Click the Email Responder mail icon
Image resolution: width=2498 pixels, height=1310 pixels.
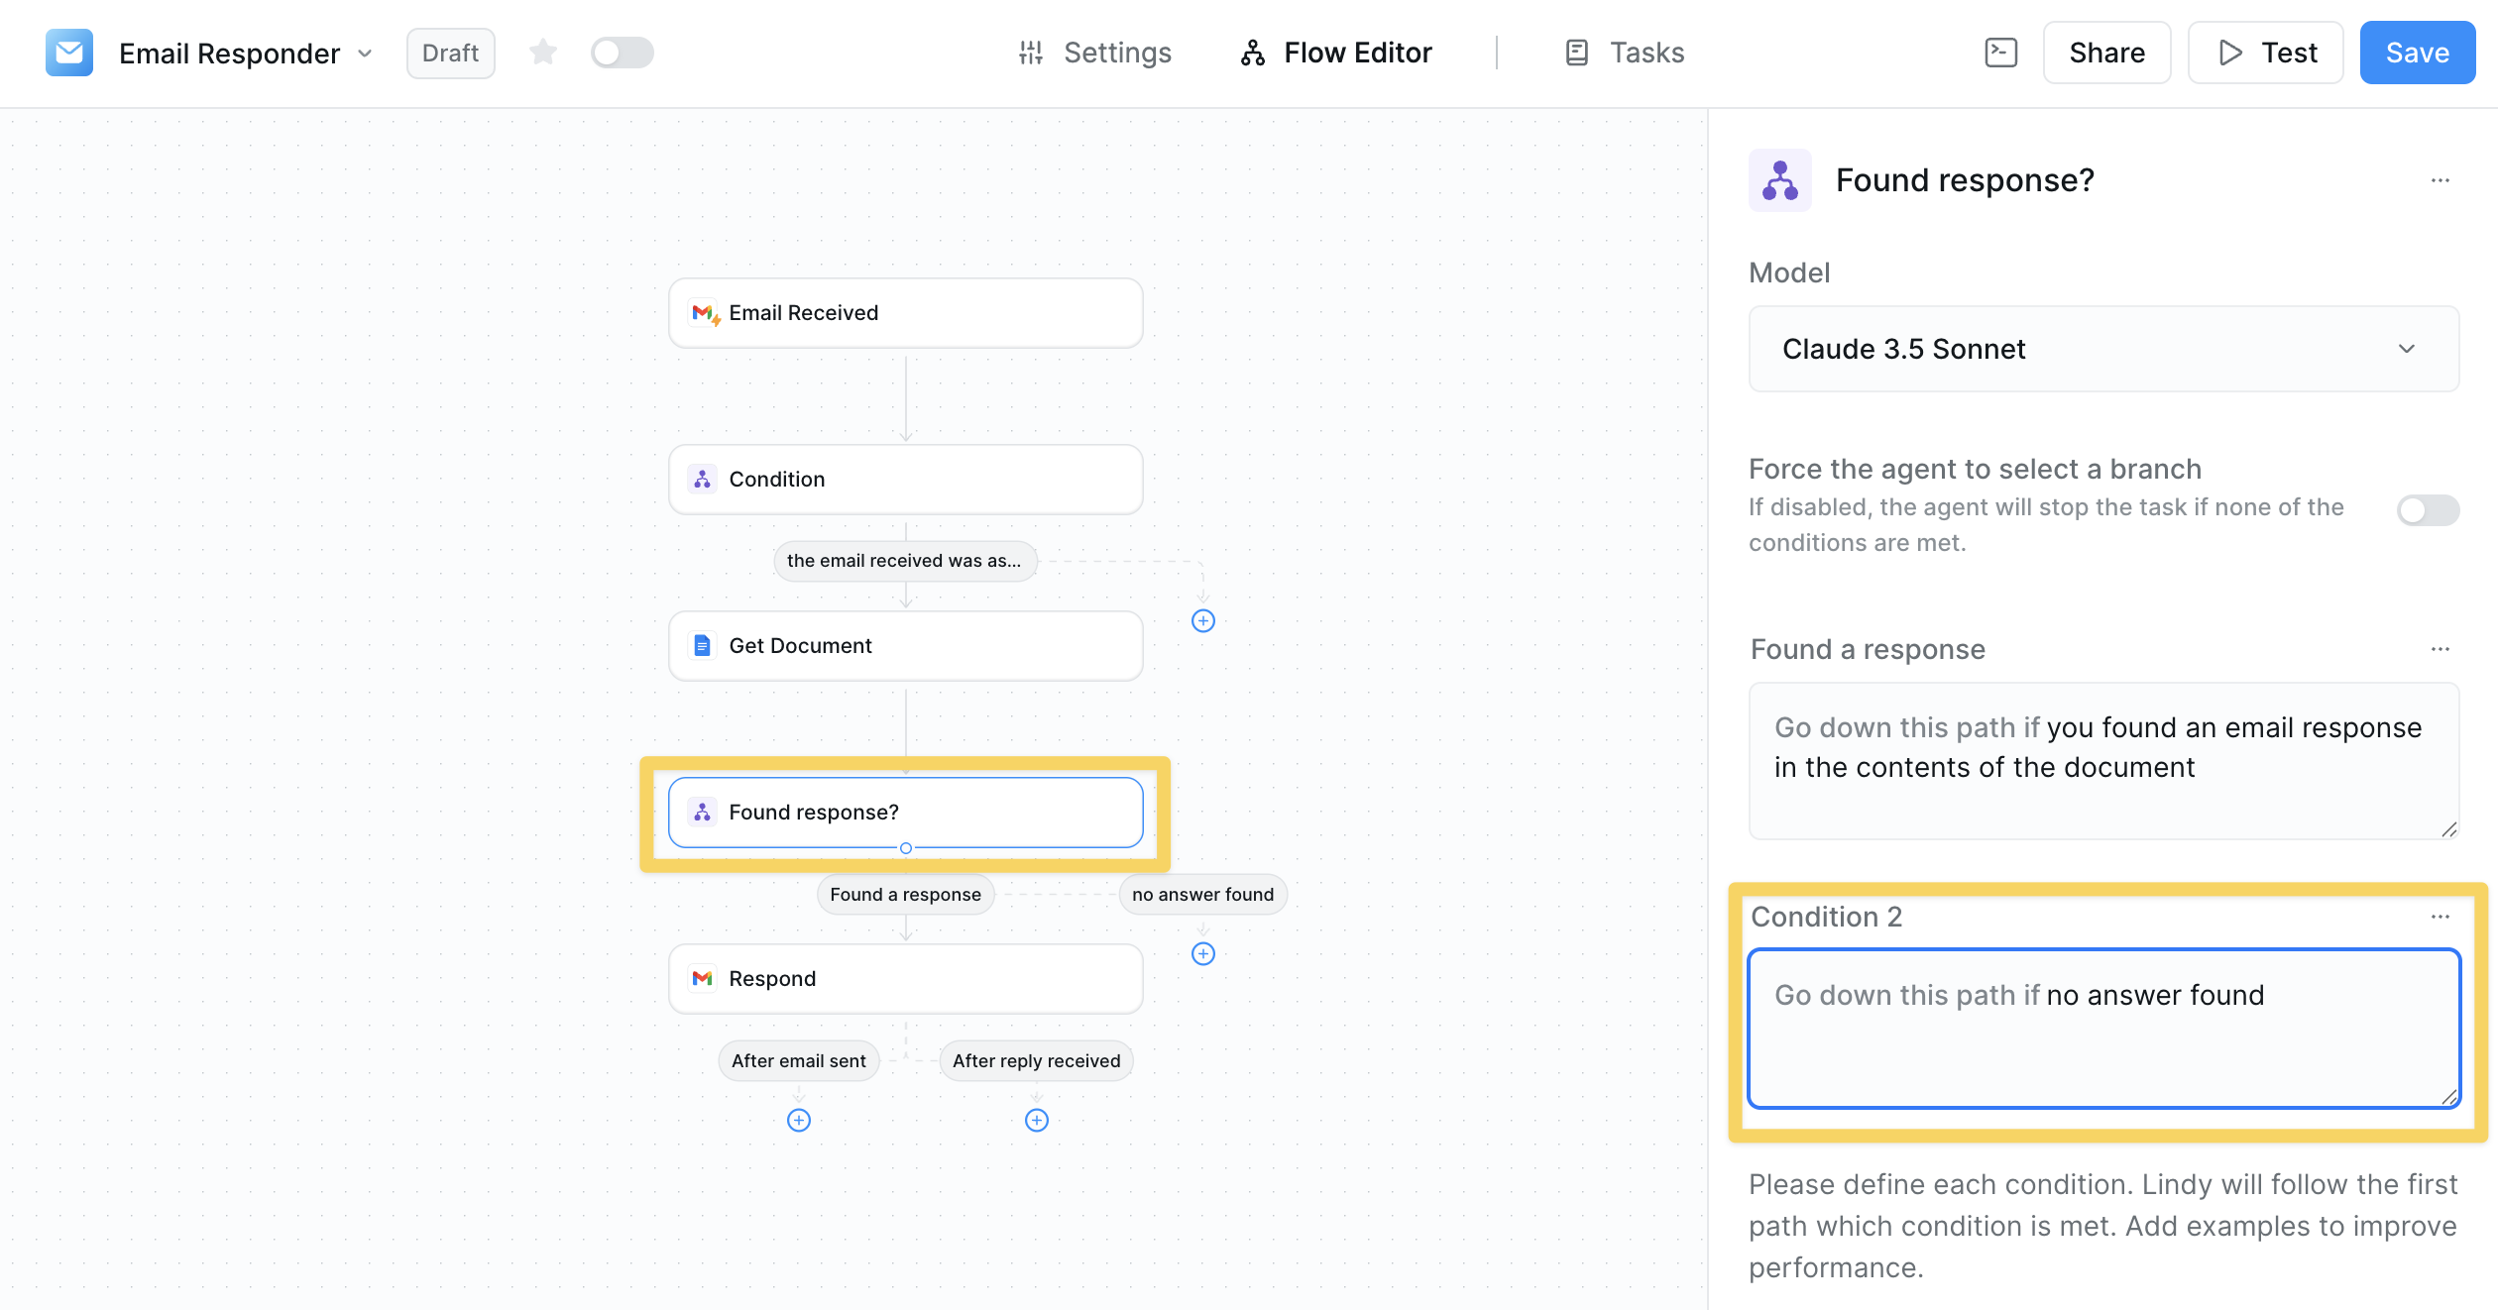tap(69, 53)
